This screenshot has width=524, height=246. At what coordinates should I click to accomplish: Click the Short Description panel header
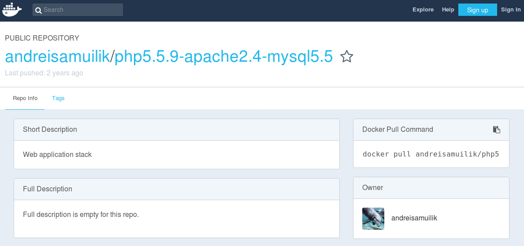click(x=176, y=130)
